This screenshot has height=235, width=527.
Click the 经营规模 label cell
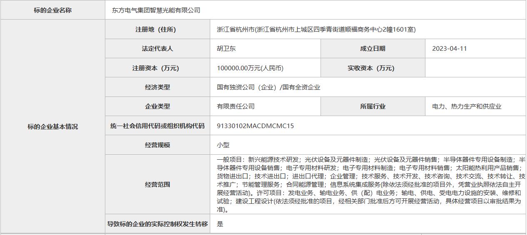click(157, 145)
